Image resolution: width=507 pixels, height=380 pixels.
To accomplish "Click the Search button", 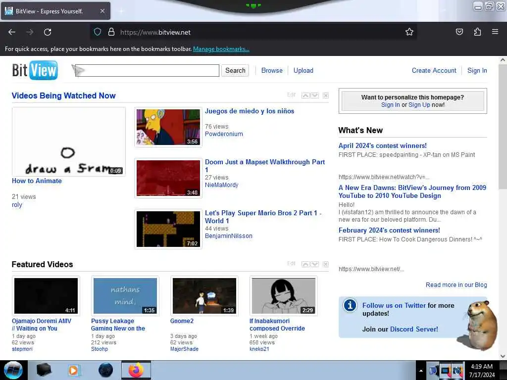I will pyautogui.click(x=235, y=70).
